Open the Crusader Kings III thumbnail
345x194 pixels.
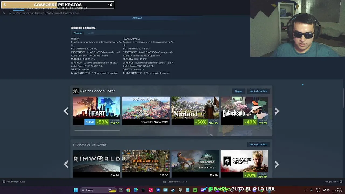[x=244, y=161]
